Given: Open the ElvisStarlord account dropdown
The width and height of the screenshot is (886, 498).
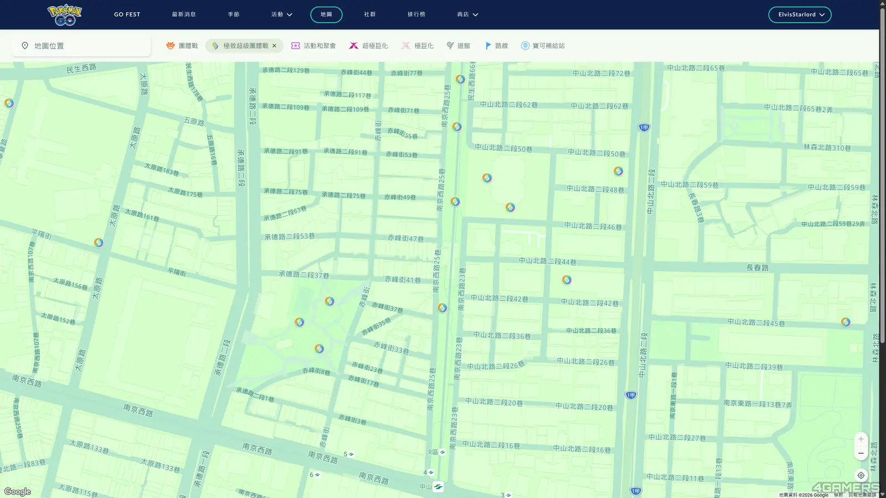Looking at the screenshot, I should [800, 14].
